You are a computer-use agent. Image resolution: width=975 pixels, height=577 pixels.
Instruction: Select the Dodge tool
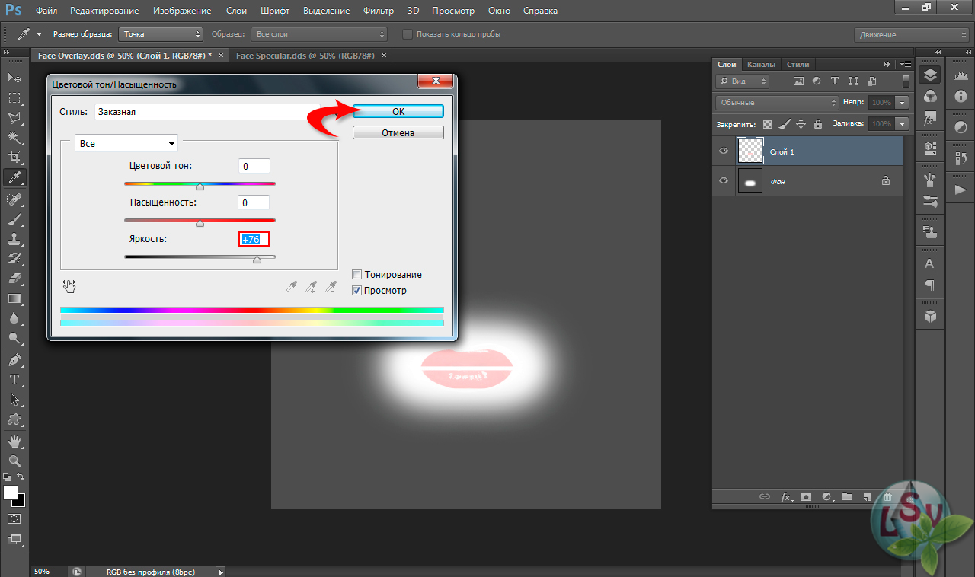(14, 339)
